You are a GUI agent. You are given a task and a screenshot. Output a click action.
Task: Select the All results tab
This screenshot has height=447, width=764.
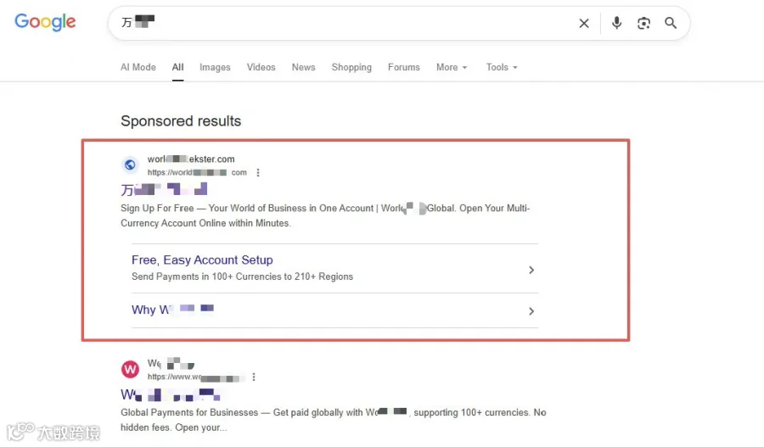tap(178, 67)
